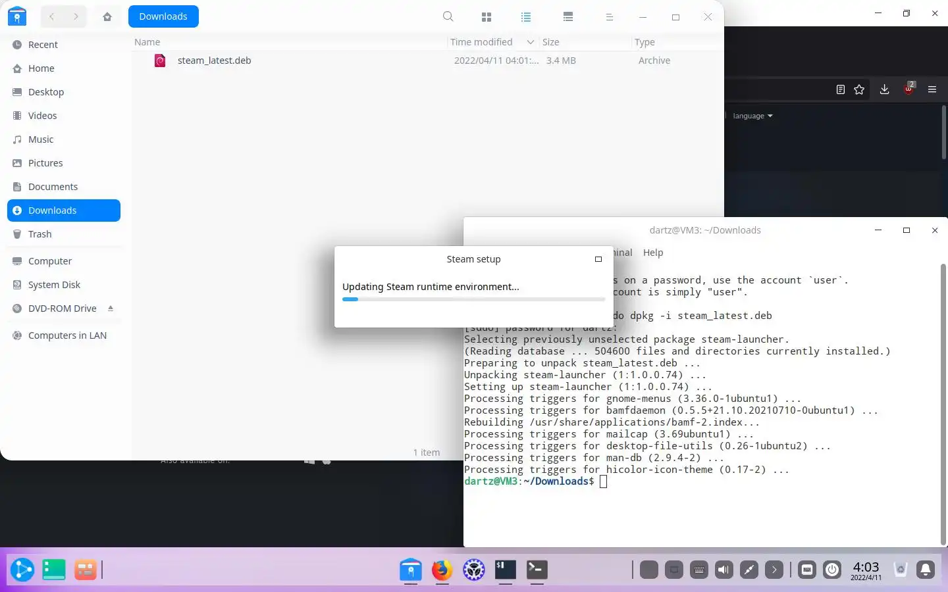The width and height of the screenshot is (948, 592).
Task: Open System Disk in the sidebar
Action: pos(64,285)
